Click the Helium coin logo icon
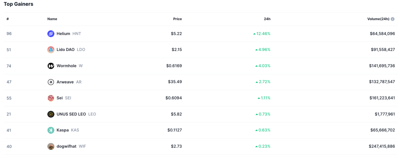 [51, 34]
